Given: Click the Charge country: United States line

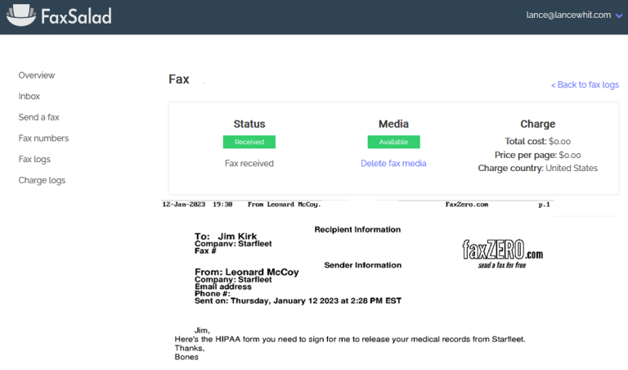Looking at the screenshot, I should click(x=537, y=168).
